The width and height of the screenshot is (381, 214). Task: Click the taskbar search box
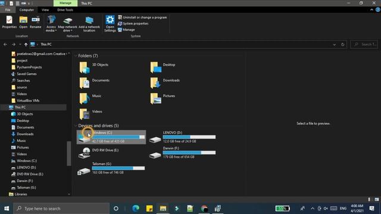click(61, 209)
